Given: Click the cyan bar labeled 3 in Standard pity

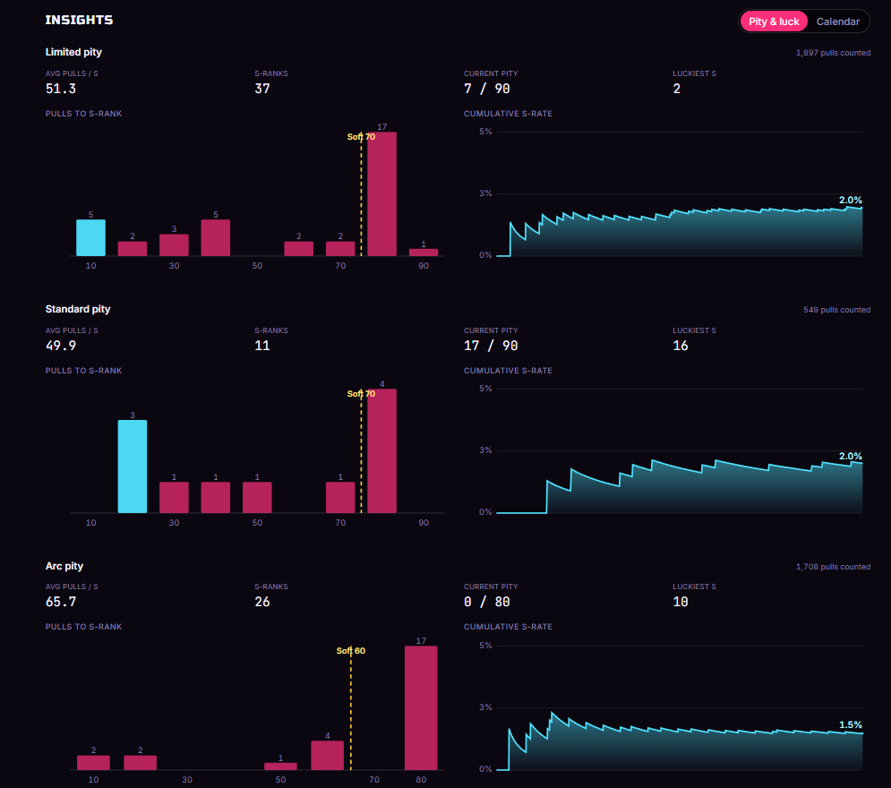Looking at the screenshot, I should tap(133, 467).
